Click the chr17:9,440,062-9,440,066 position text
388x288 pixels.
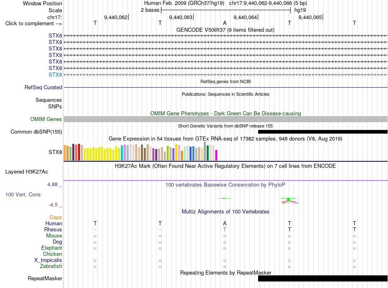(x=261, y=3)
